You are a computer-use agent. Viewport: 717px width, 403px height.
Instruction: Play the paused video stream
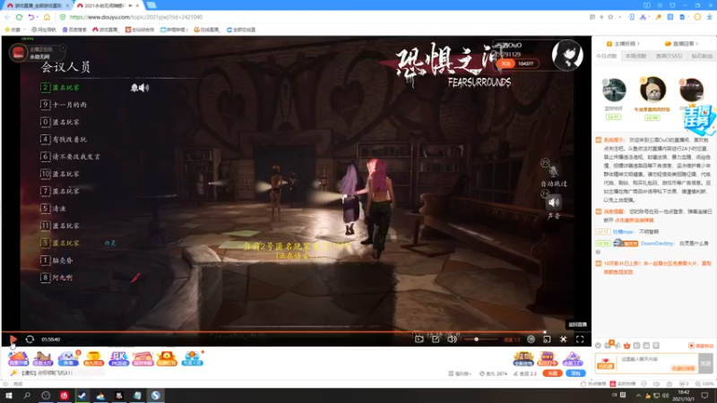13,339
